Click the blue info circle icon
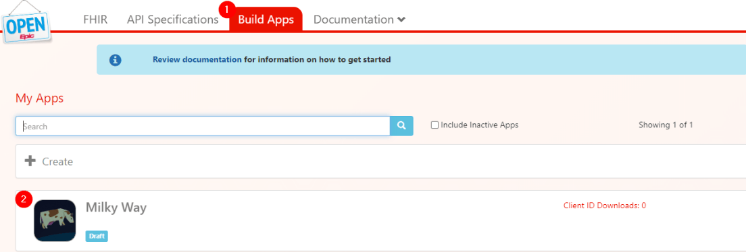 pyautogui.click(x=115, y=60)
